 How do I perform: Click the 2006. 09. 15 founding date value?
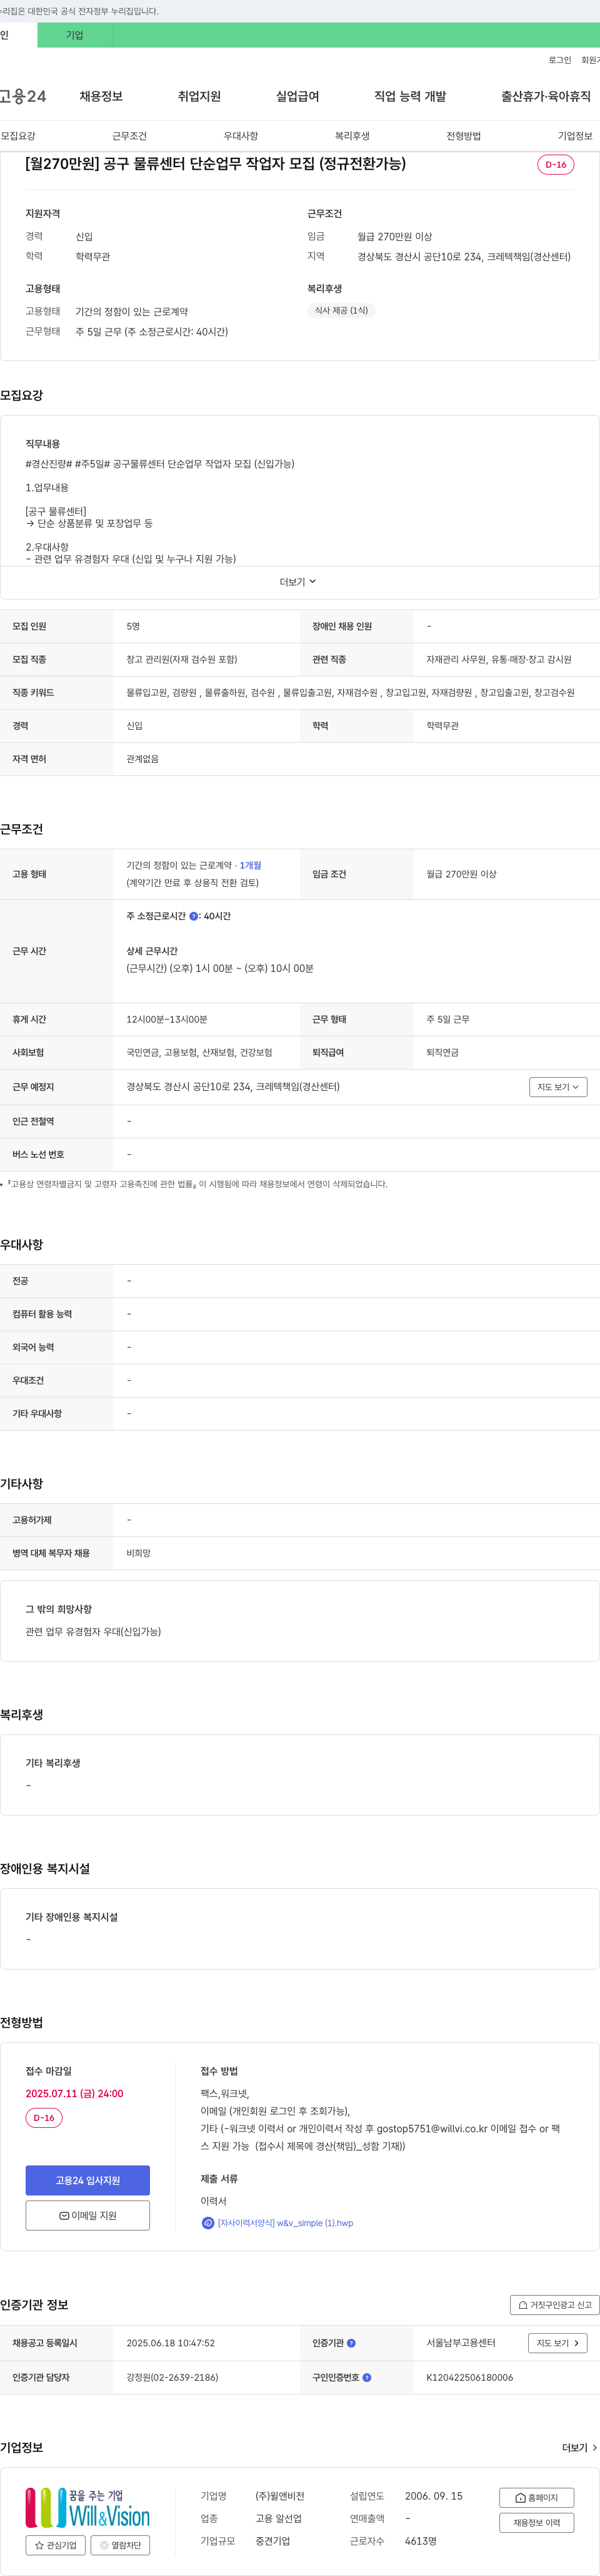tap(433, 2496)
